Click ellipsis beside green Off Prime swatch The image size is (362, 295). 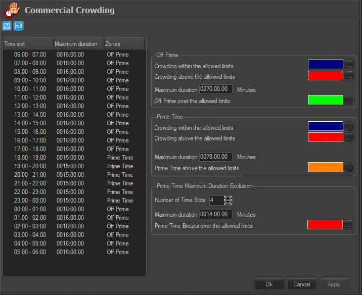tap(349, 100)
